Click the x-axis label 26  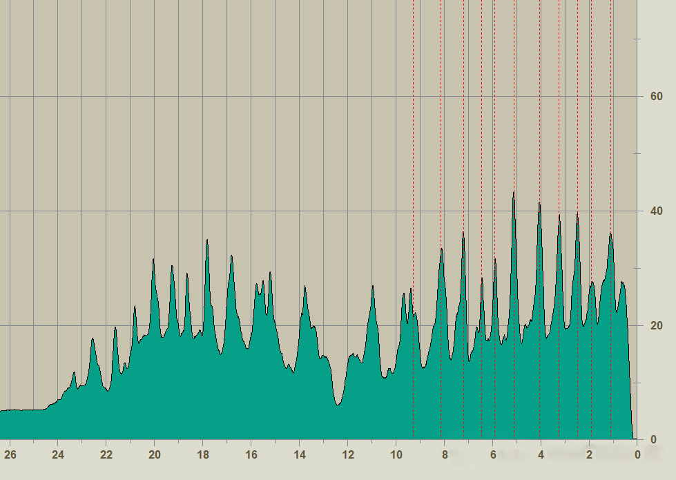coord(10,455)
